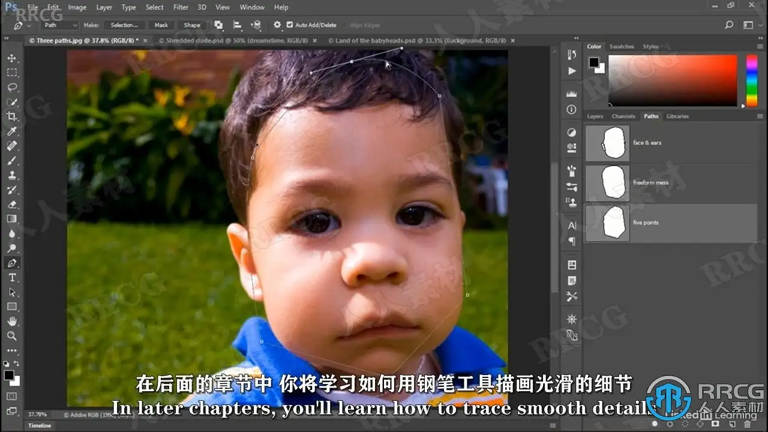Select the Hand tool

[11, 321]
